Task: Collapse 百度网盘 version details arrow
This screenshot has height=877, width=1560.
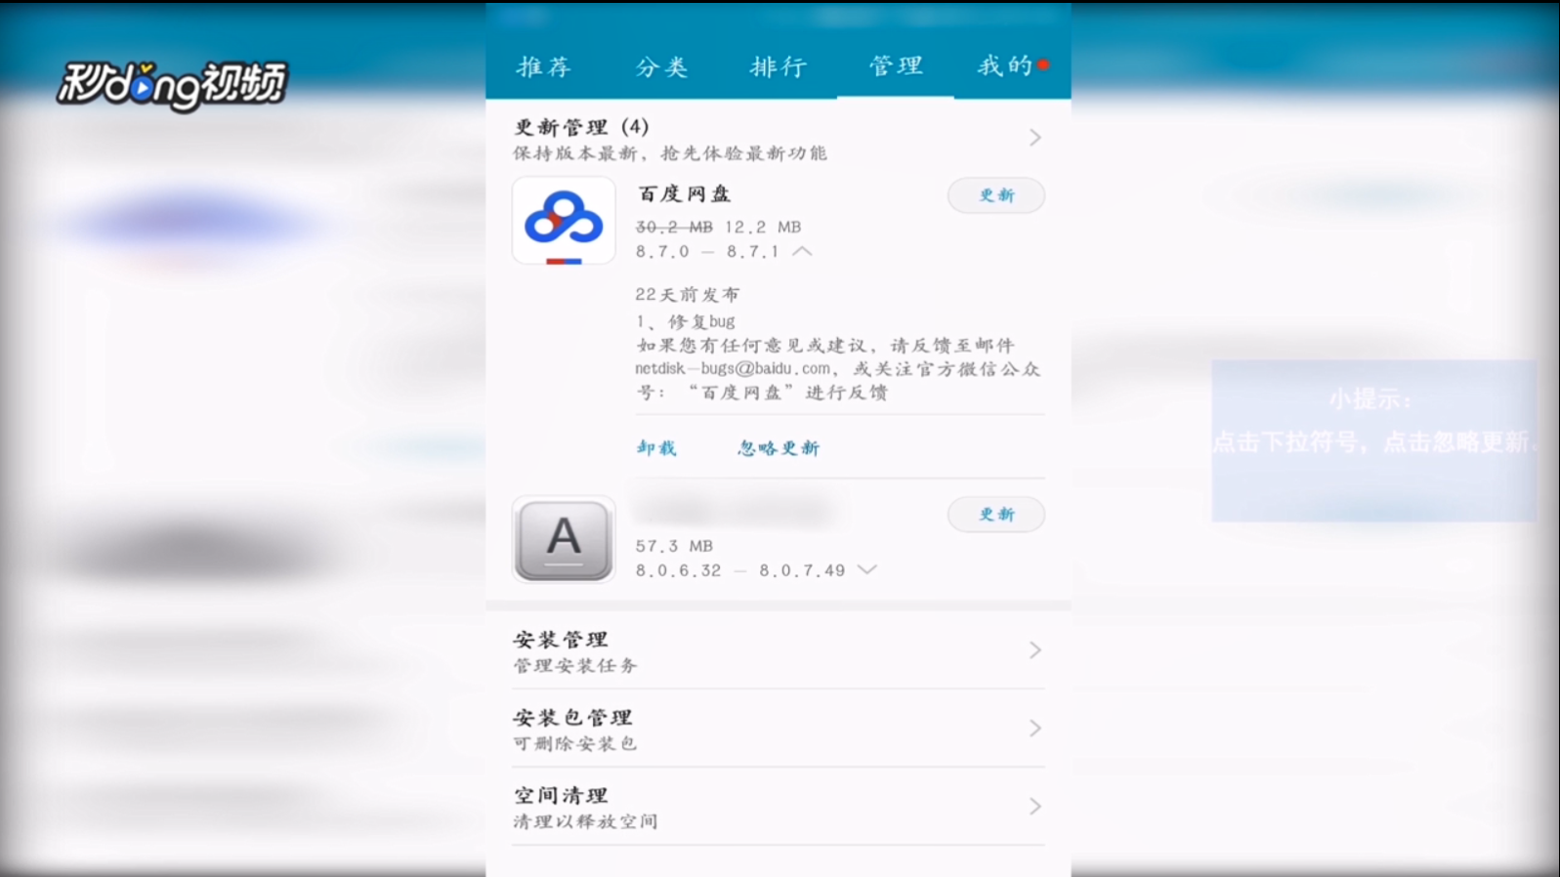Action: coord(802,252)
